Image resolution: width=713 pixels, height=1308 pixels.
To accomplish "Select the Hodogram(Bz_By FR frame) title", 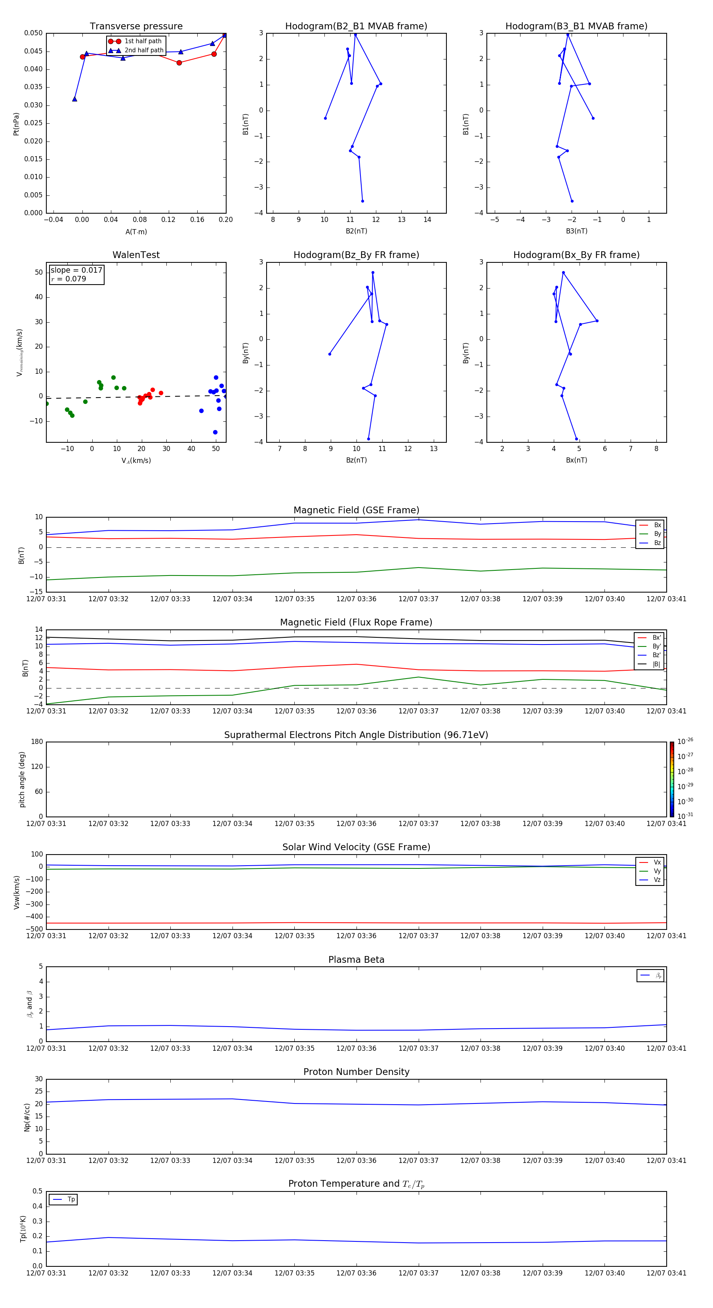I will [x=356, y=255].
